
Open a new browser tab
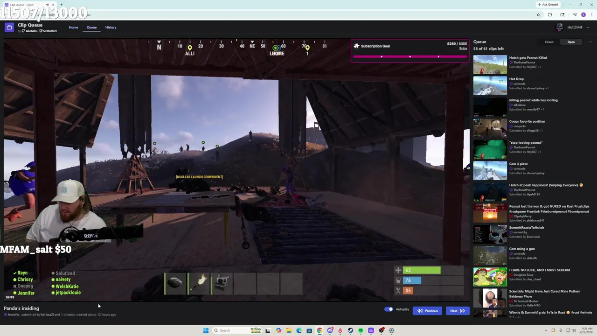click(61, 5)
